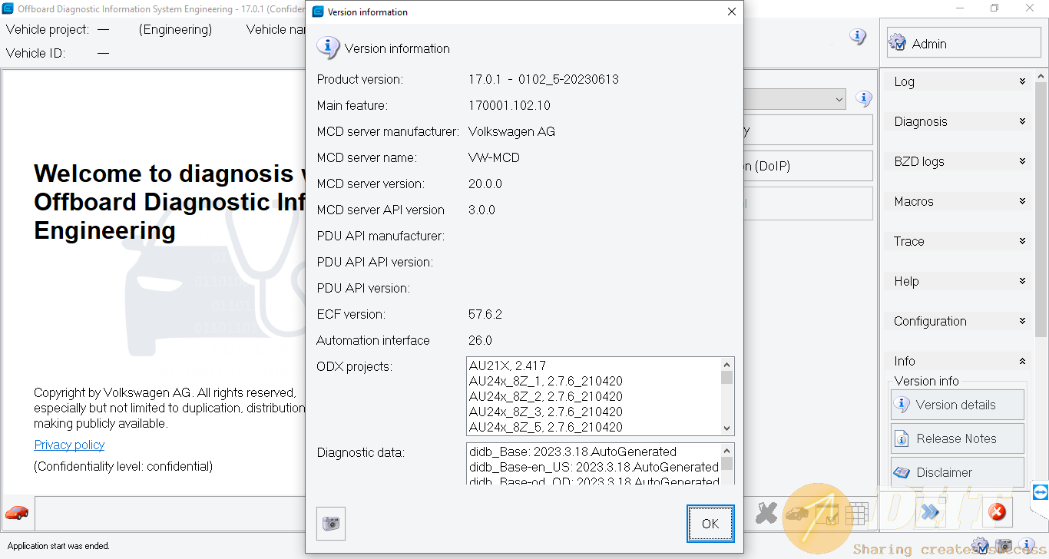
Task: Click the red cancel icon at bottom right
Action: click(x=997, y=512)
